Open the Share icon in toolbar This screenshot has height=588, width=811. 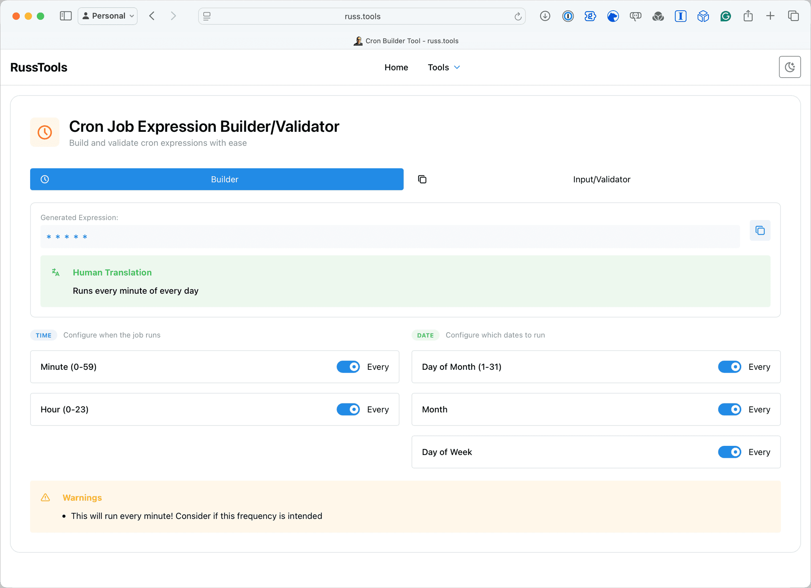click(x=748, y=16)
